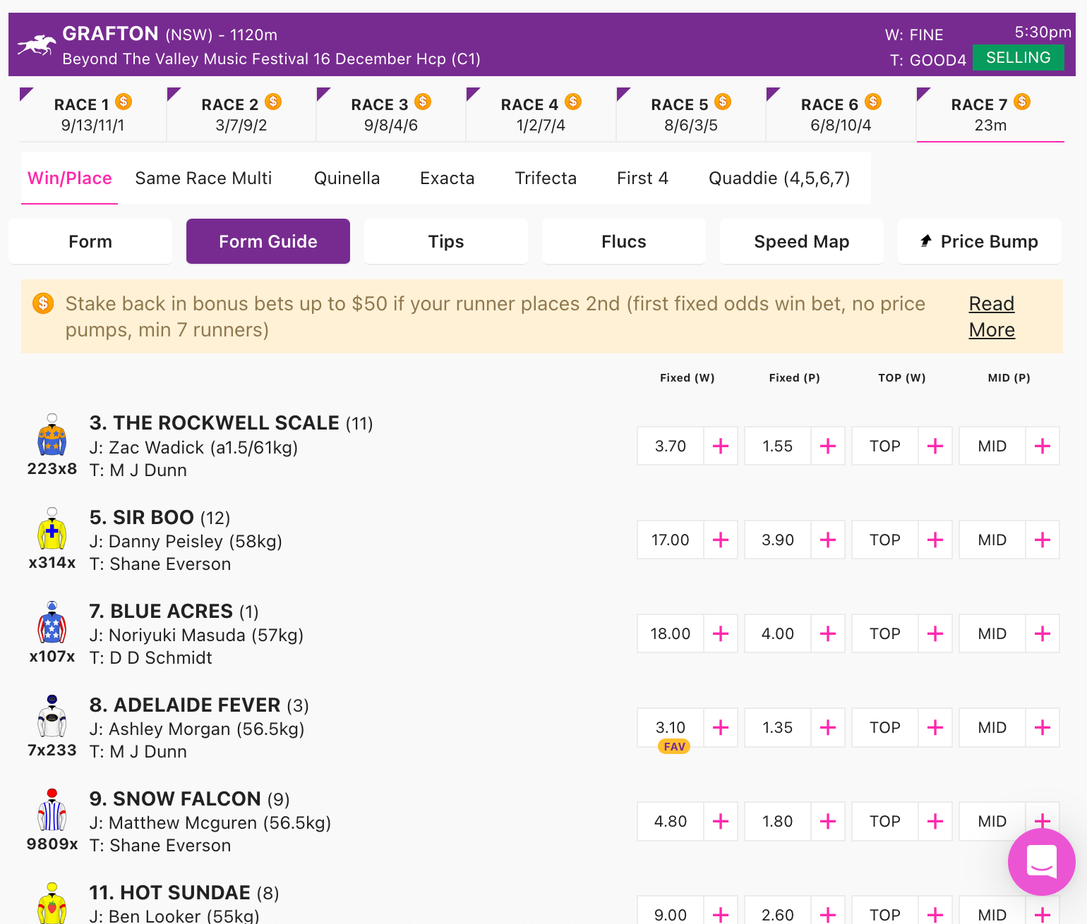Image resolution: width=1087 pixels, height=924 pixels.
Task: Select Sir Boo MID place price
Action: 992,540
